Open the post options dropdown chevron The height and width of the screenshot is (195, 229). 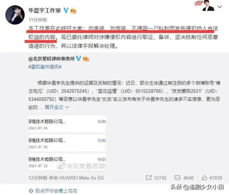(220, 7)
